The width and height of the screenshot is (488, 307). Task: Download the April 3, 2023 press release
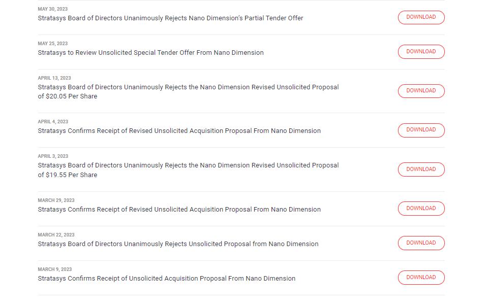tap(421, 169)
